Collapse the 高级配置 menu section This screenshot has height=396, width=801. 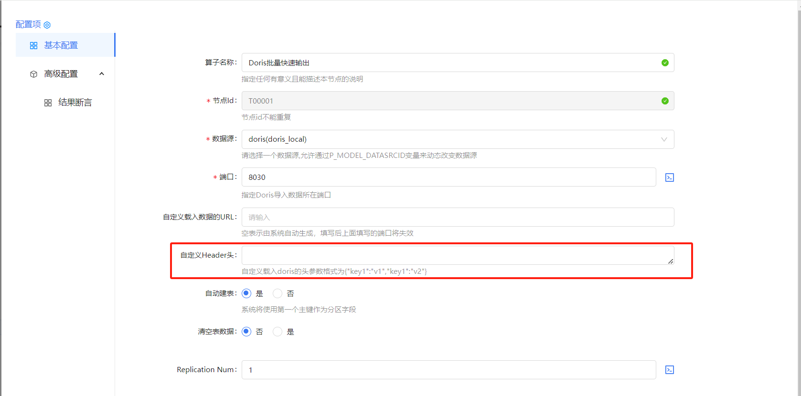(101, 74)
